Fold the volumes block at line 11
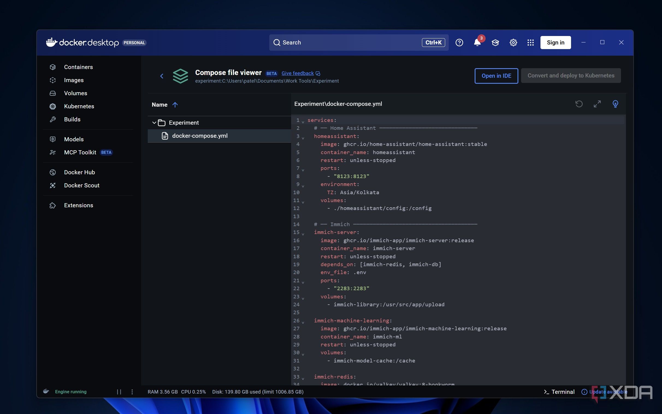The image size is (662, 414). coord(303,202)
